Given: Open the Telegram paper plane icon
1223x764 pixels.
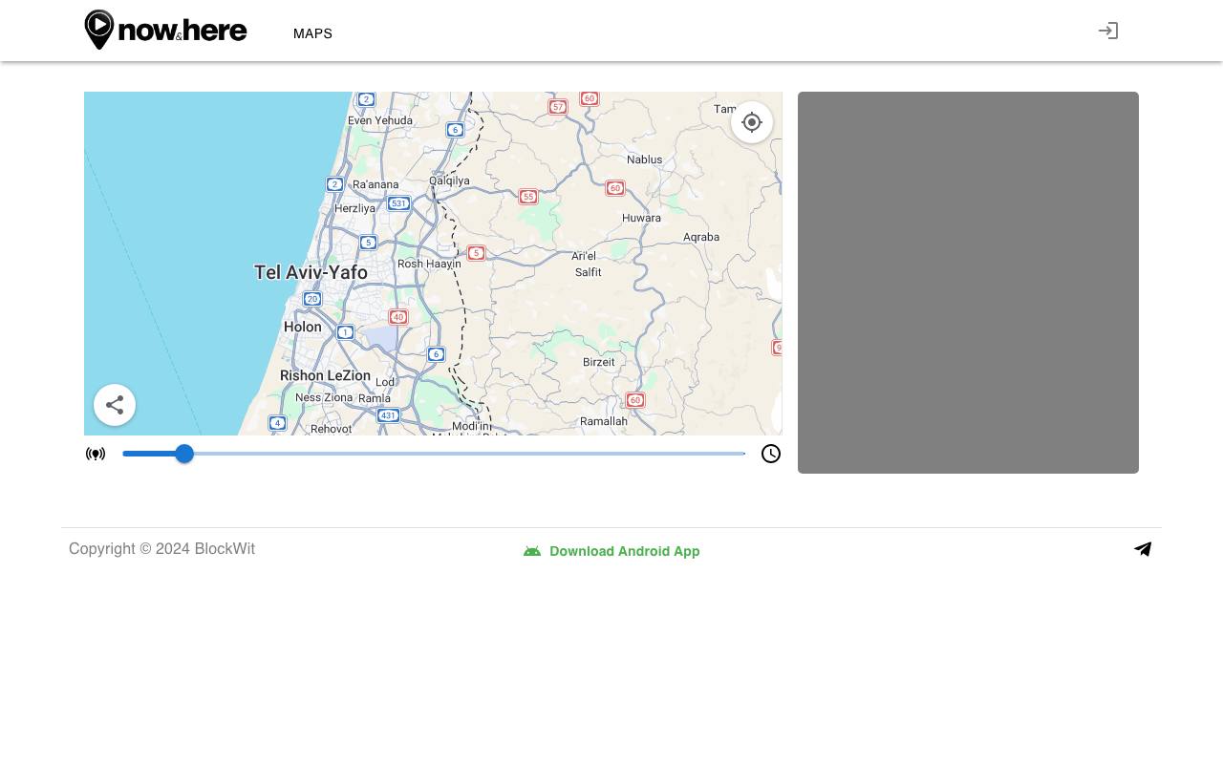Looking at the screenshot, I should pos(1143,549).
